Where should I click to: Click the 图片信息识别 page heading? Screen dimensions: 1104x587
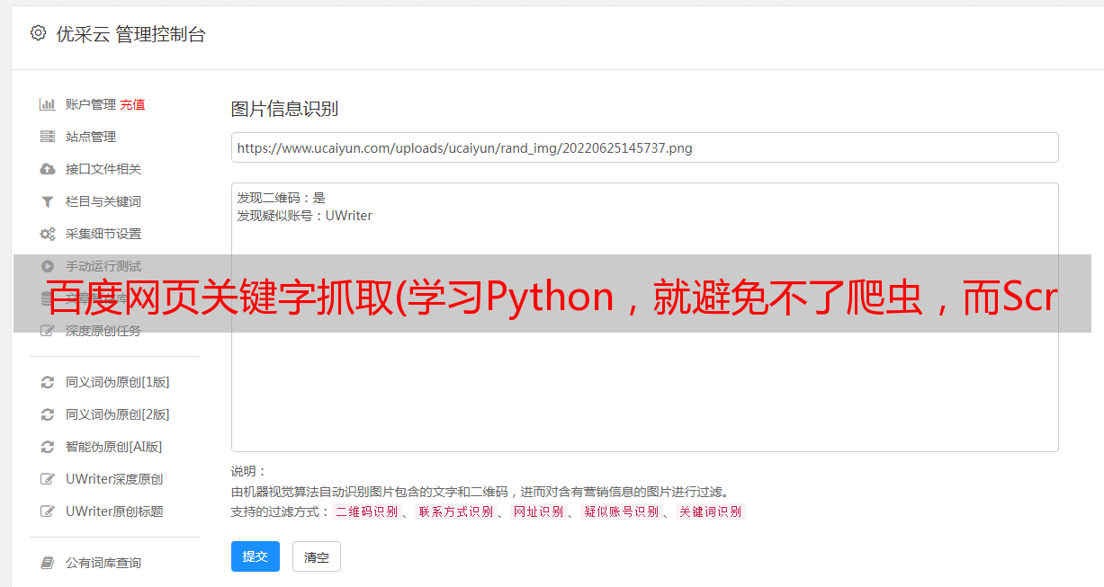coord(284,109)
